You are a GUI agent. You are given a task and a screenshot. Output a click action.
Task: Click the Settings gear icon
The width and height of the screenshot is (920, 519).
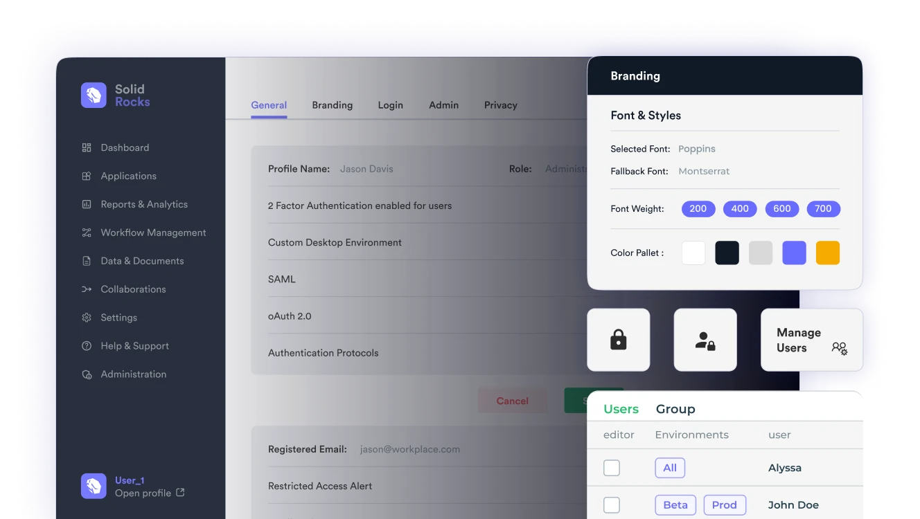[x=87, y=318]
